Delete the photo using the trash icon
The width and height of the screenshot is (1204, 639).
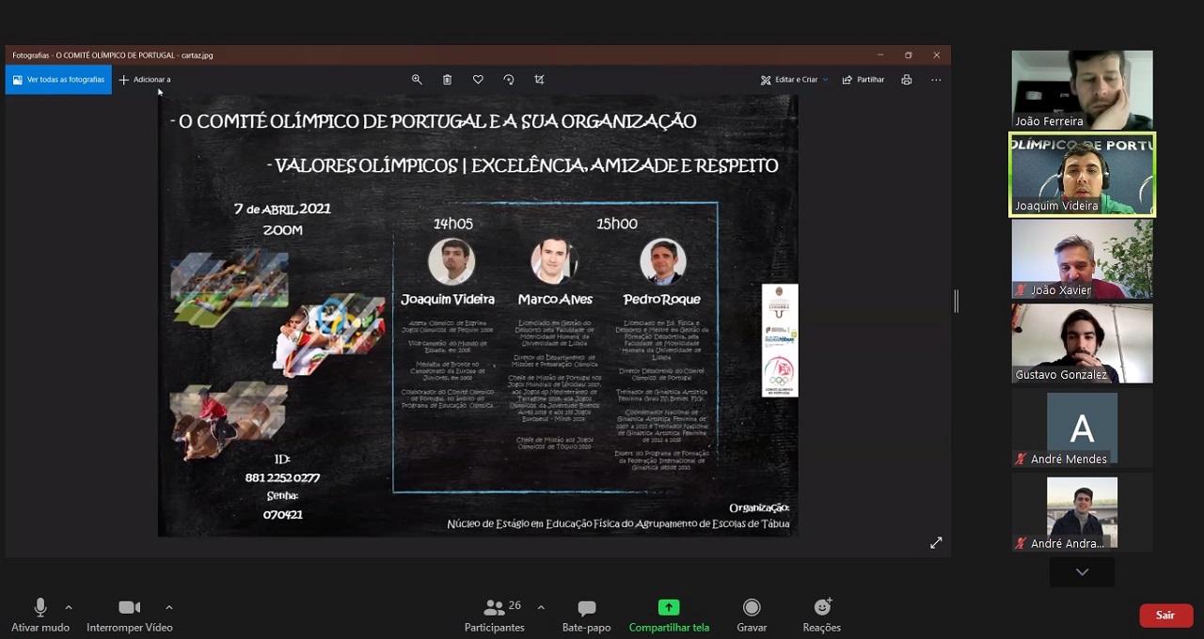pyautogui.click(x=447, y=80)
